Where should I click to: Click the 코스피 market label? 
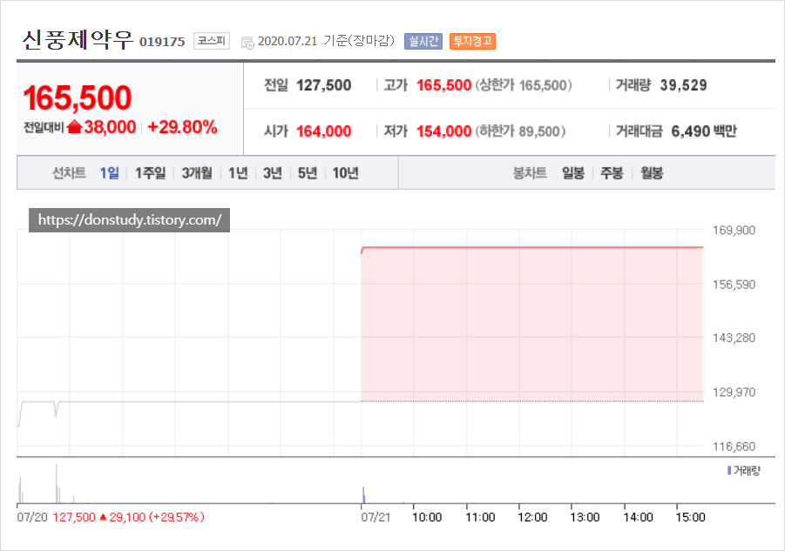[x=211, y=41]
